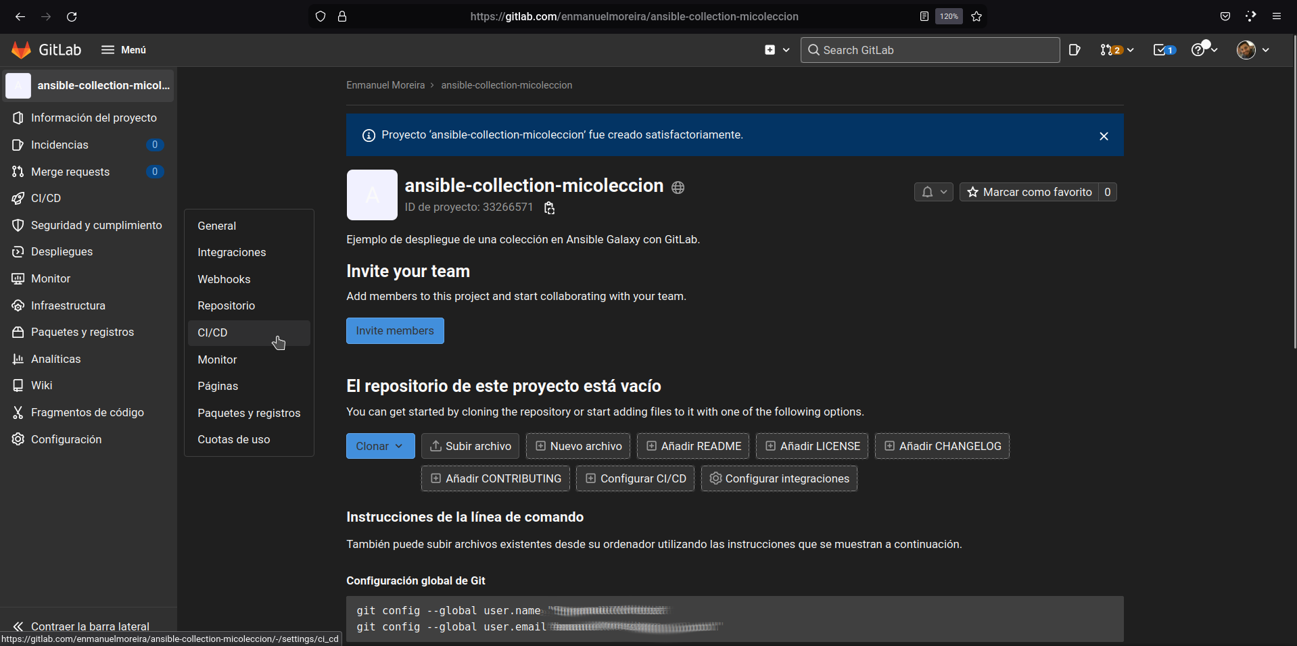Click the CI/CD rocket icon in sidebar

pyautogui.click(x=18, y=198)
